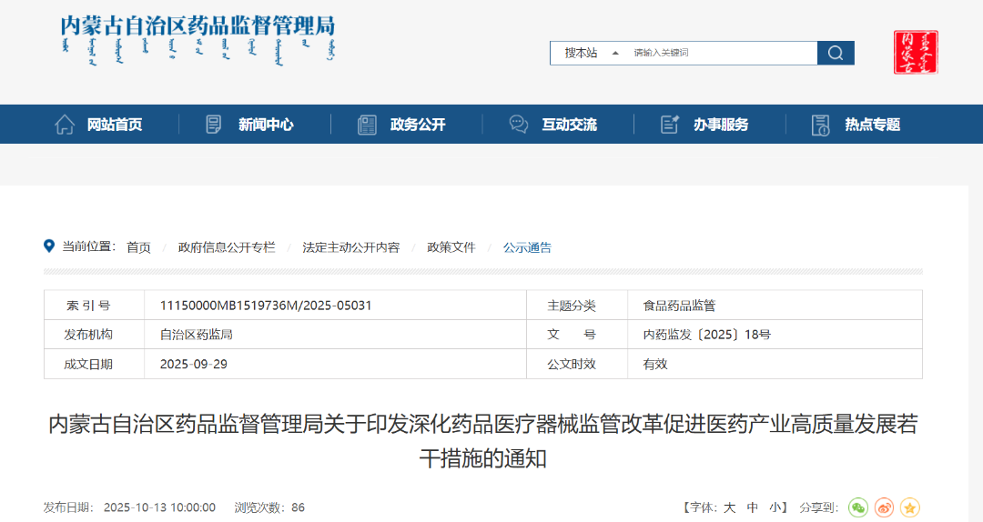Image resolution: width=983 pixels, height=522 pixels.
Task: Click the newspaper icon beside 政务公开
Action: [x=367, y=125]
